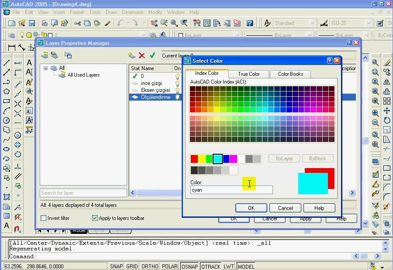
Task: Select the Polygon draw tool
Action: 7,91
